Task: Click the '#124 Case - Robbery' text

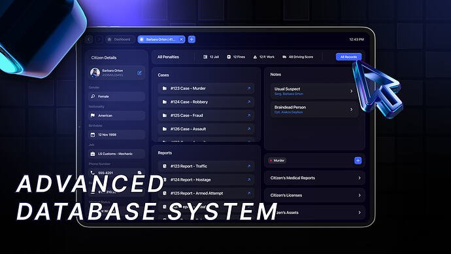Action: point(189,102)
